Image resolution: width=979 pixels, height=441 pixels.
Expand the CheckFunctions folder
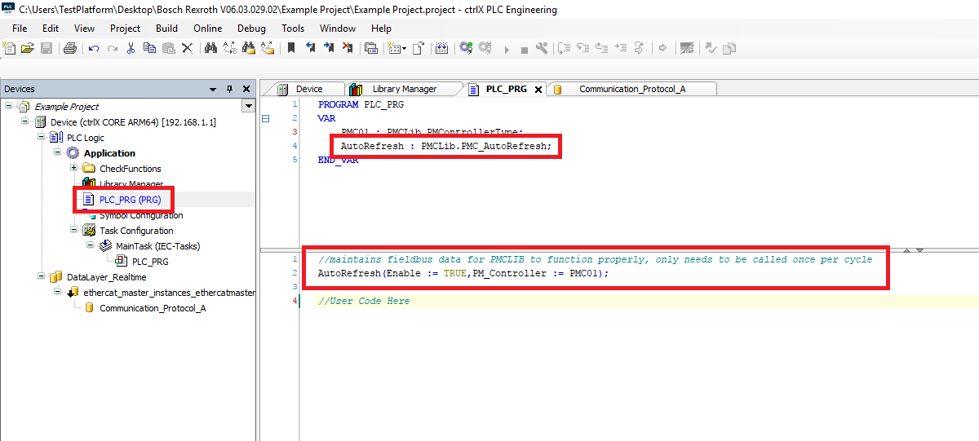coord(74,169)
